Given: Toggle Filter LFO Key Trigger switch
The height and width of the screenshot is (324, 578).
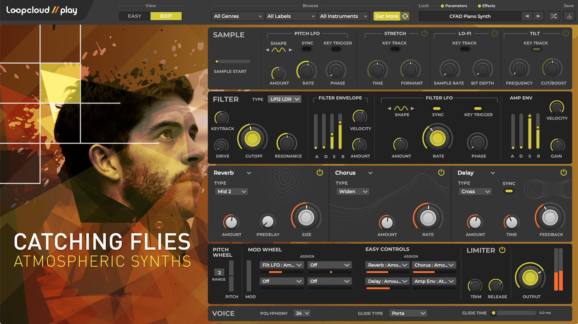Looking at the screenshot, I should click(x=478, y=108).
